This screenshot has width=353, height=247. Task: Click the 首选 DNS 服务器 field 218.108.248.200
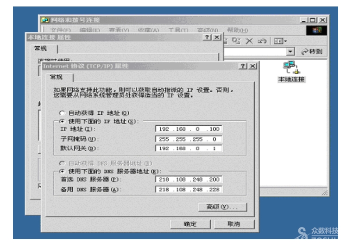189,179
